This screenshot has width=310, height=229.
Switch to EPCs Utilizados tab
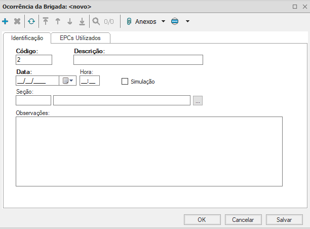click(81, 38)
